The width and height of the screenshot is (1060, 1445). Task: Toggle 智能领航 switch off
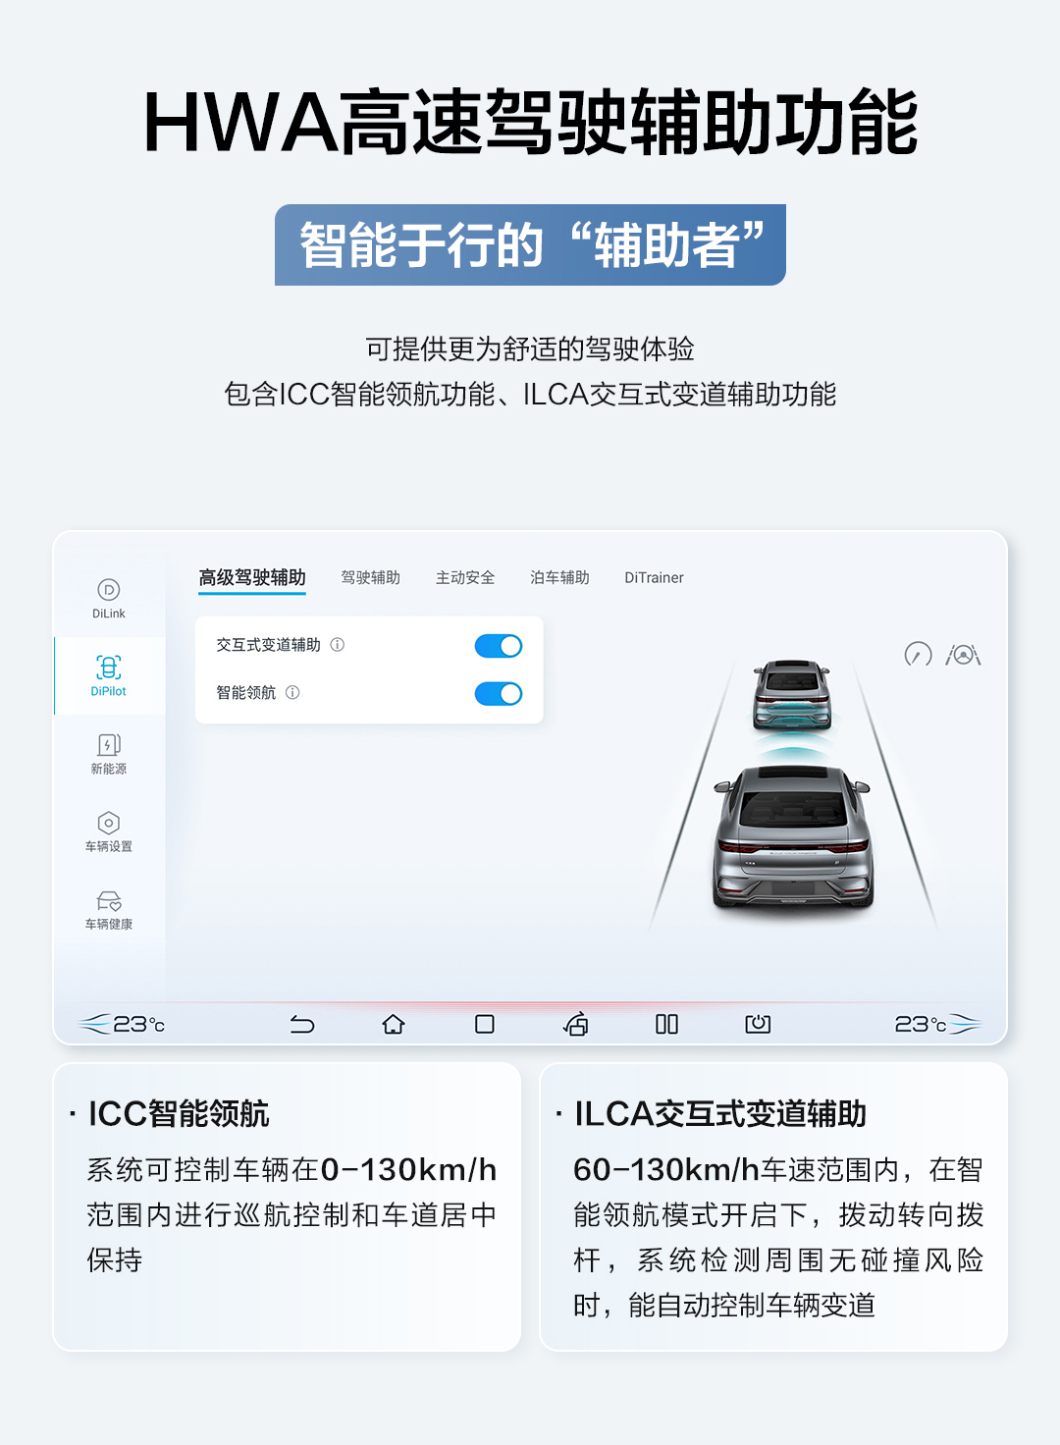coord(499,694)
